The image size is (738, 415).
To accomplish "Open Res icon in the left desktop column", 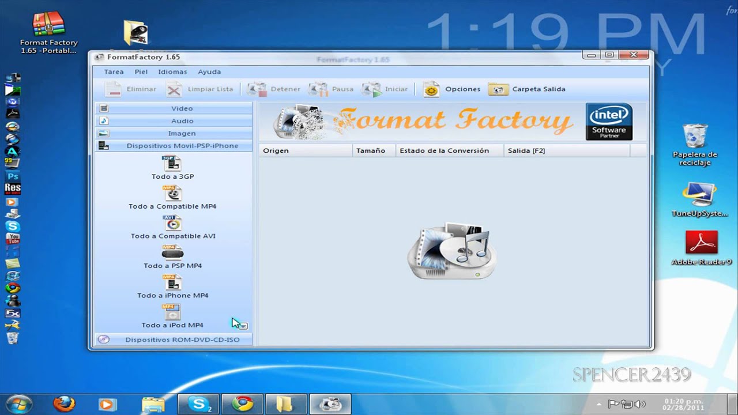I will point(13,188).
